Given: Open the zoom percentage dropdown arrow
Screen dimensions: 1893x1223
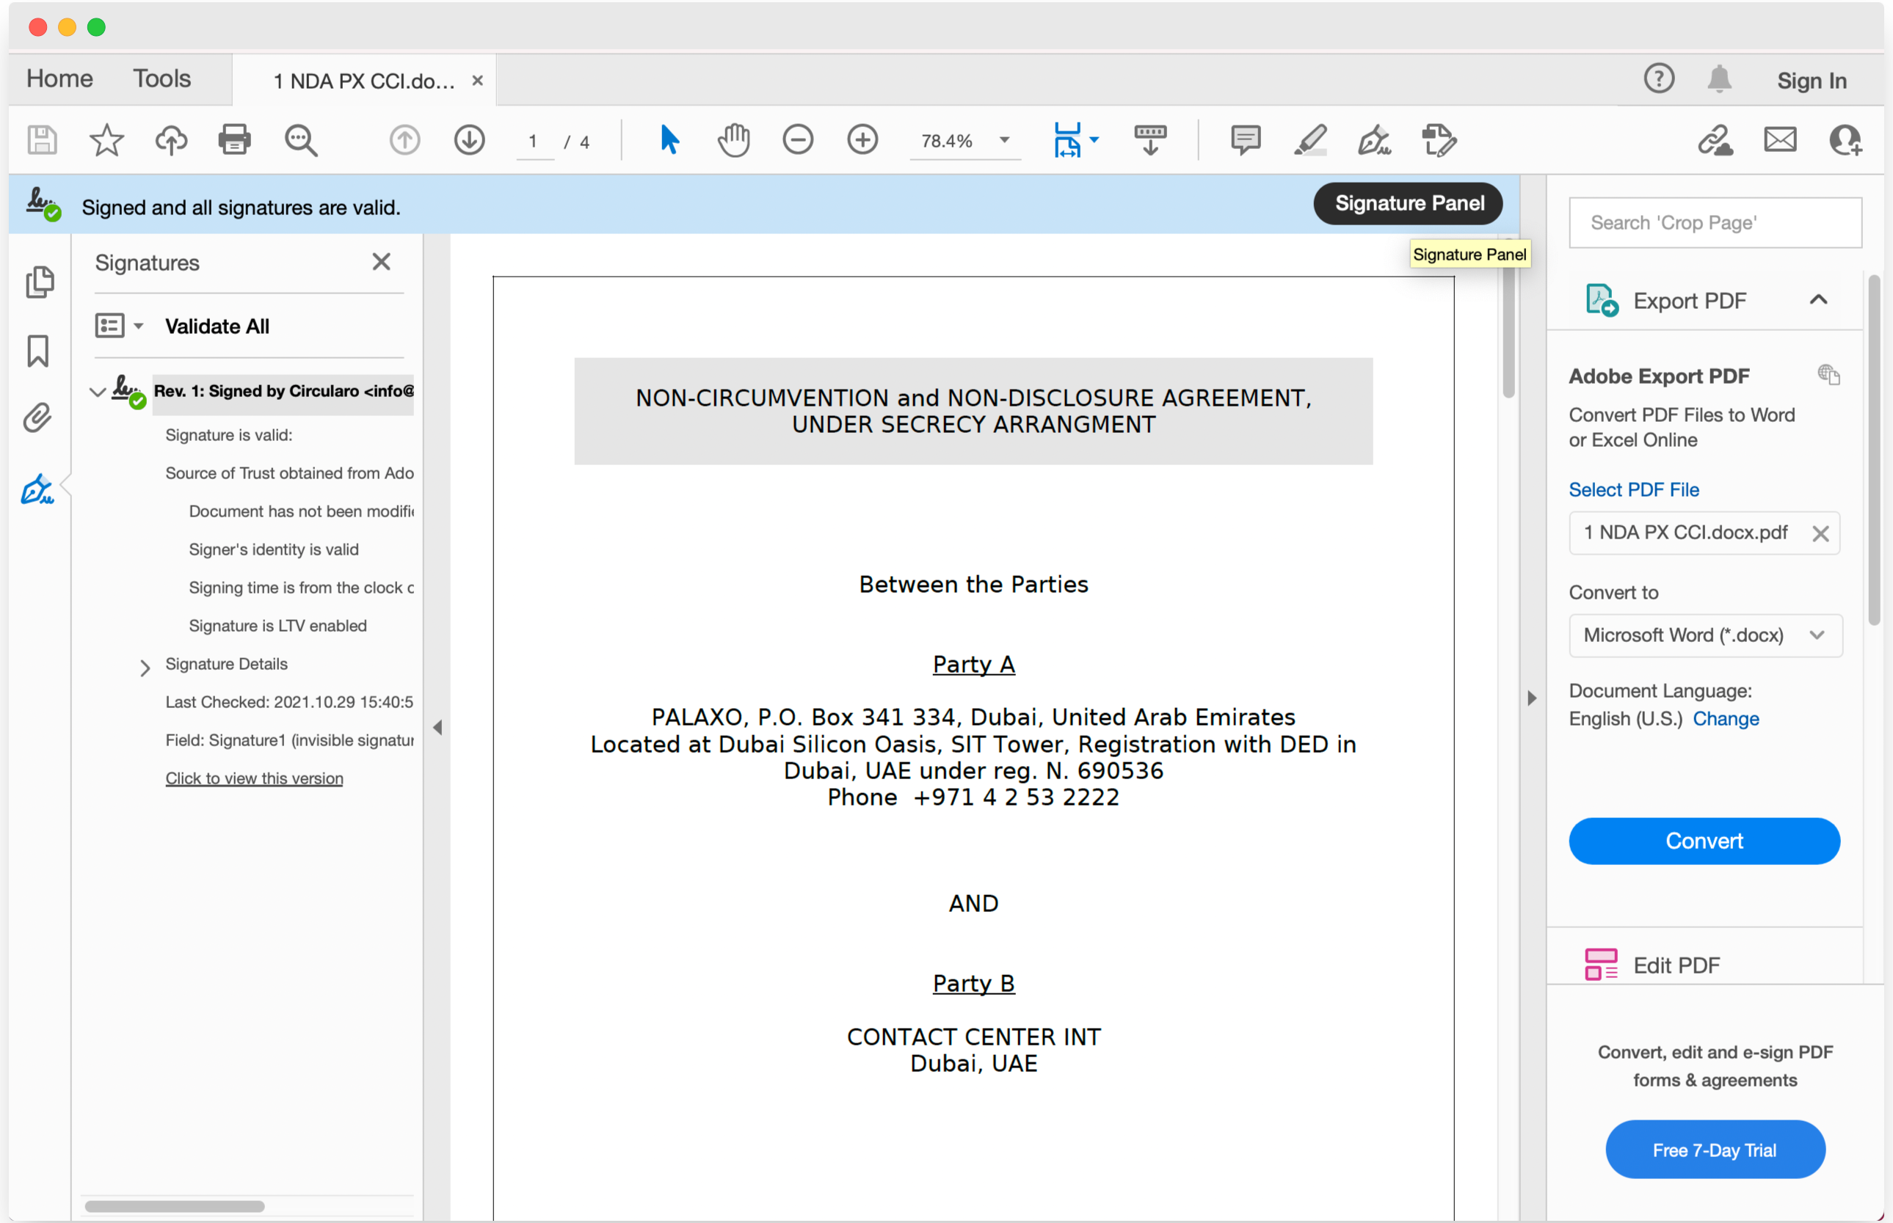Looking at the screenshot, I should point(1004,141).
